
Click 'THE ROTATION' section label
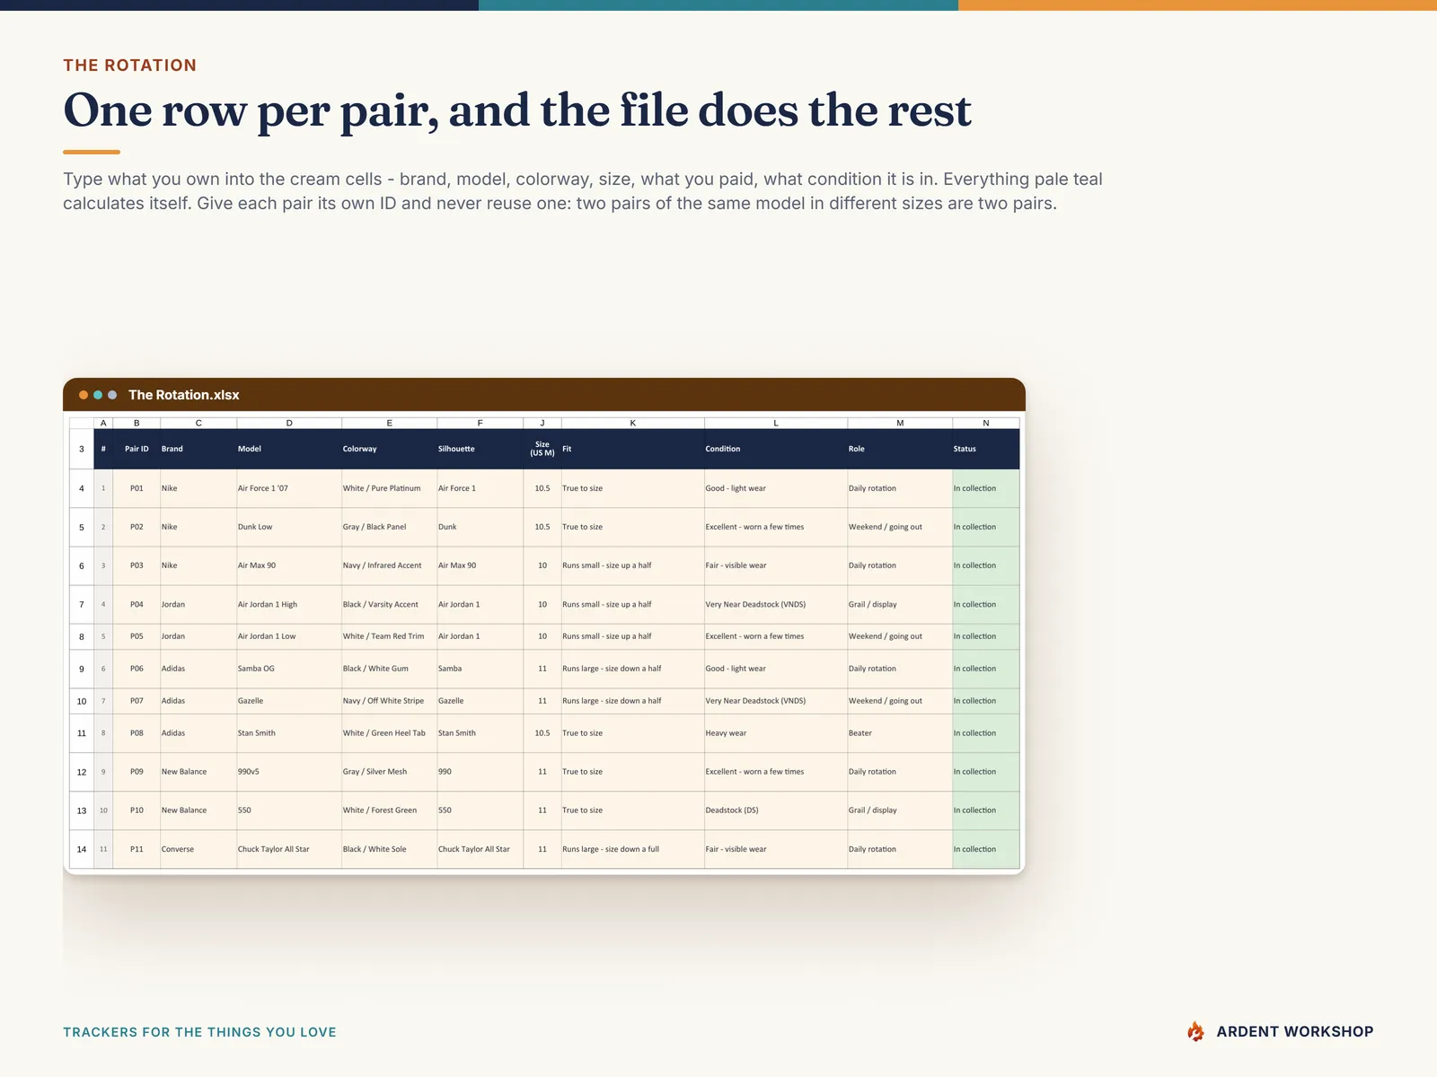[129, 66]
